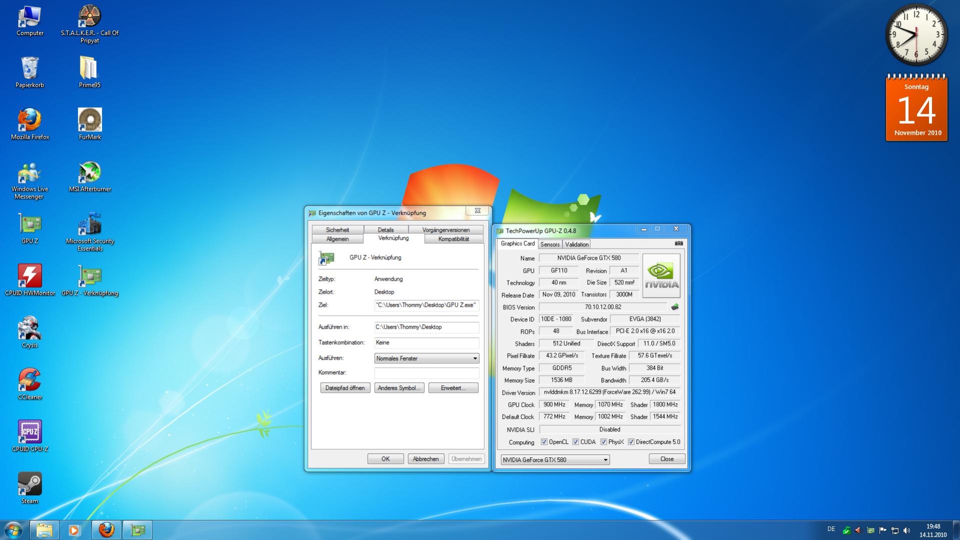Open Windows Explorer from the taskbar
The width and height of the screenshot is (960, 540).
coord(45,529)
